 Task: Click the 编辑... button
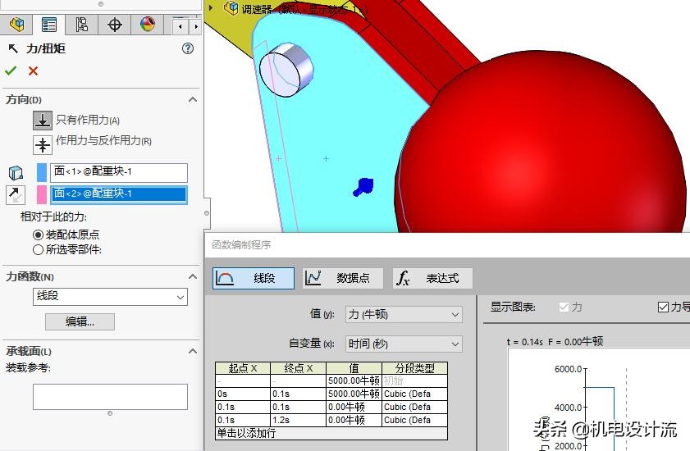click(x=80, y=321)
